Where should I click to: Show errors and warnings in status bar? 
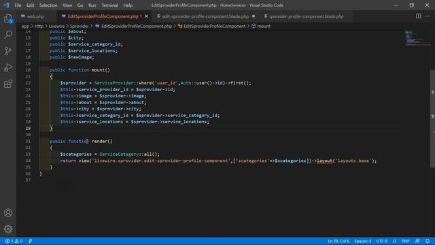click(14, 241)
